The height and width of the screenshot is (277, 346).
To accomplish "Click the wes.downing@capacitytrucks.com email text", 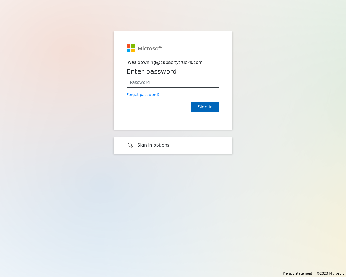I will click(x=165, y=62).
